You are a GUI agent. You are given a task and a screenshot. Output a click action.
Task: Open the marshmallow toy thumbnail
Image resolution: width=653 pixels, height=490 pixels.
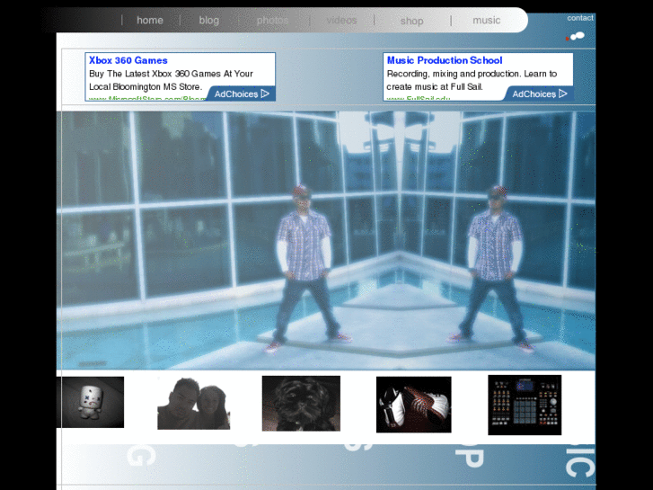click(91, 402)
